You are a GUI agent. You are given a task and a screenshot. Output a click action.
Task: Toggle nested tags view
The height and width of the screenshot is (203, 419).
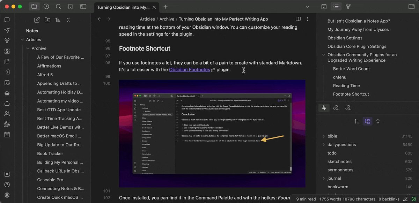point(367,121)
